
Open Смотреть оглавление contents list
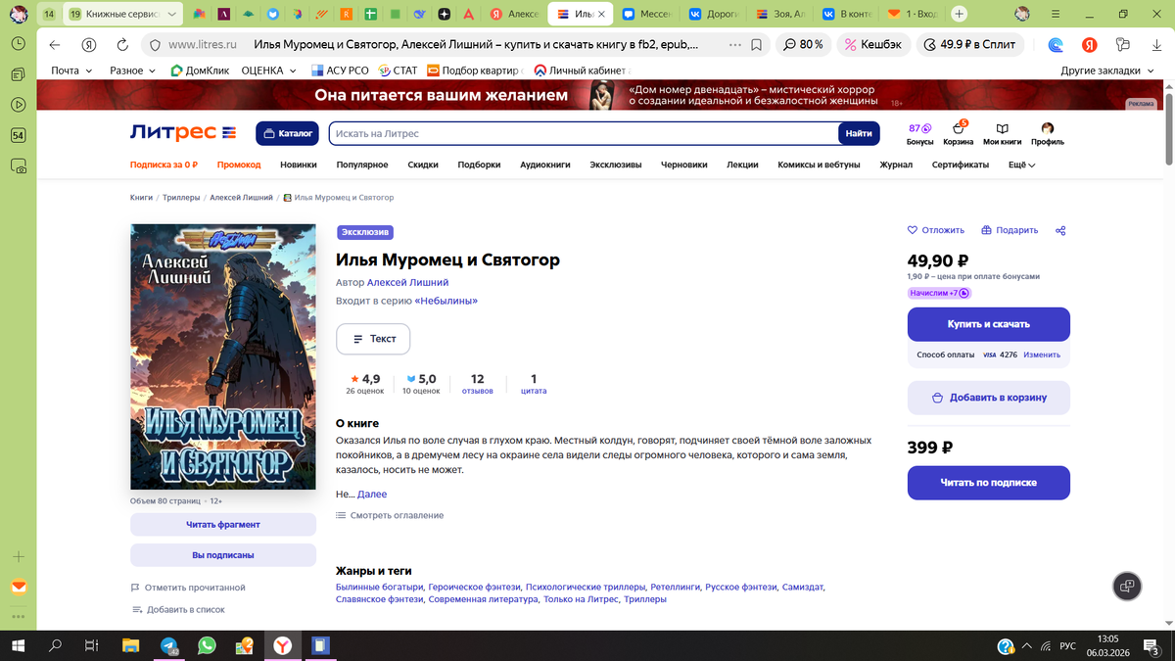coord(390,515)
